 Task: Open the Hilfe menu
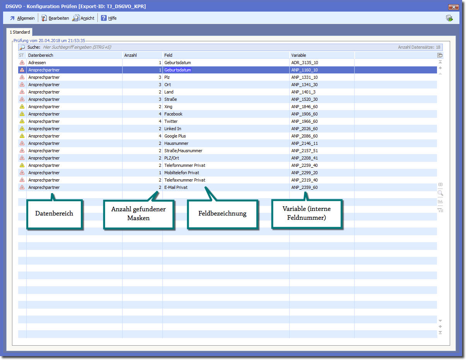tap(109, 18)
